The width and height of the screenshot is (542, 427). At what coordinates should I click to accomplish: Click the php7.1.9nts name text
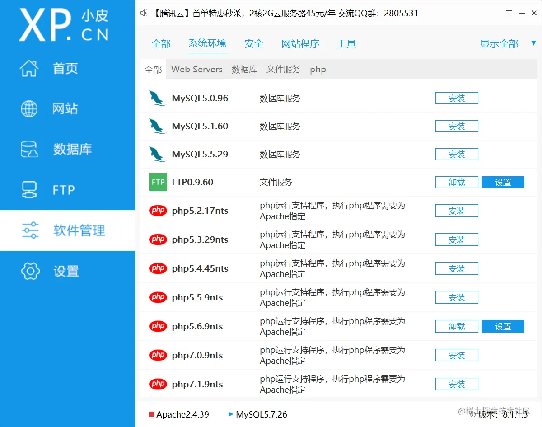[x=197, y=384]
